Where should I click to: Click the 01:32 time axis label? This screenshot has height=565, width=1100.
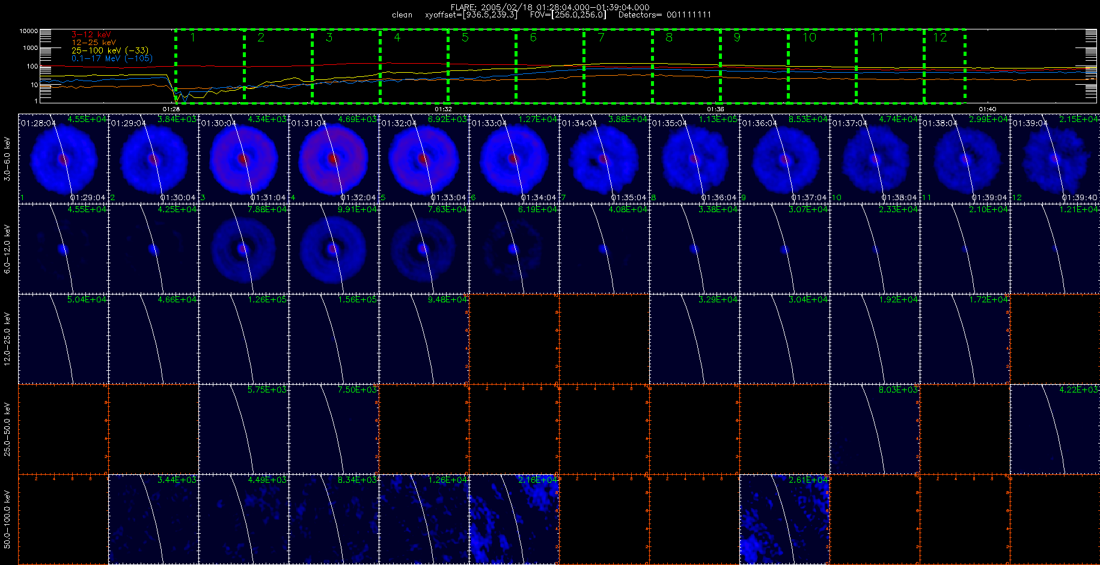click(x=444, y=109)
